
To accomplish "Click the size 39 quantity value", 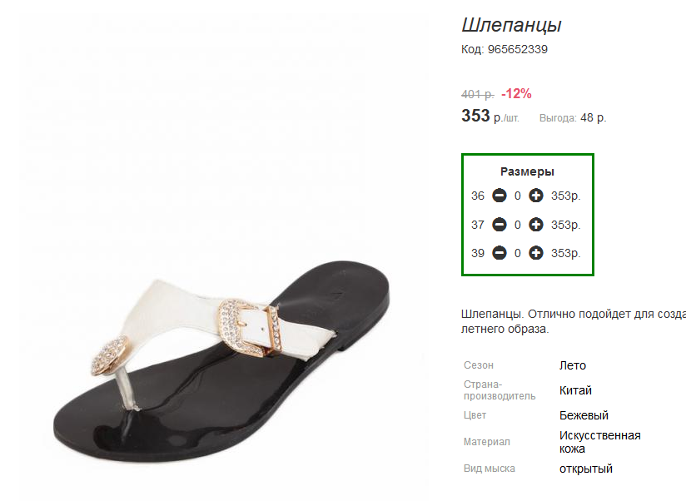I will coord(518,254).
